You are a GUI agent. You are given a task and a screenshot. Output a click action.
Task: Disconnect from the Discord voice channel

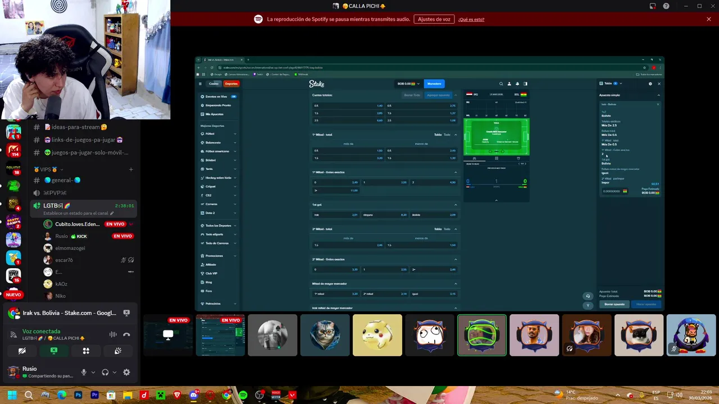[126, 334]
